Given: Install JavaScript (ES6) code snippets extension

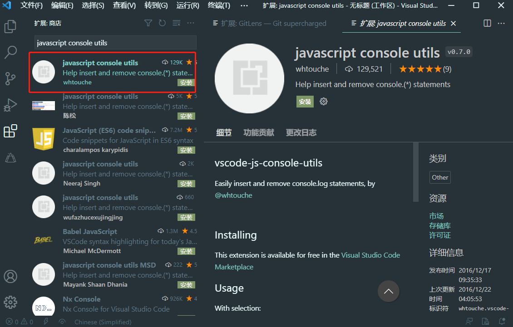Looking at the screenshot, I should click(x=186, y=150).
